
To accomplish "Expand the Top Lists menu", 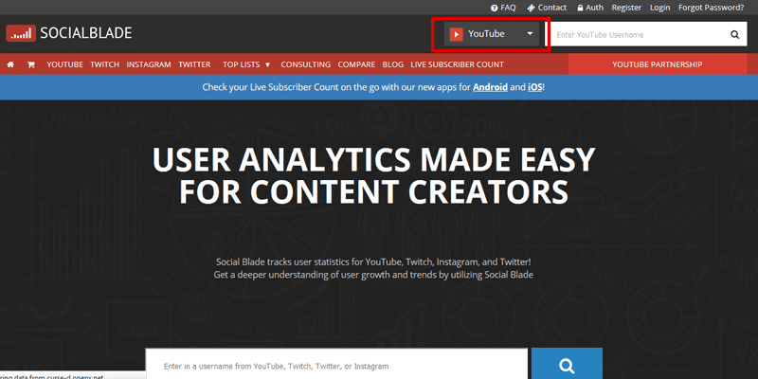I will pos(246,64).
